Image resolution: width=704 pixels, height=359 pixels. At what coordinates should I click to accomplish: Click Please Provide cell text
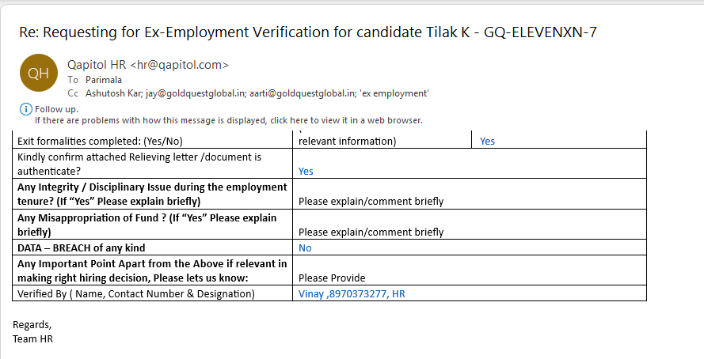coord(332,278)
